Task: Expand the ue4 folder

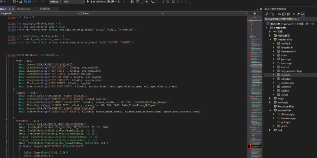Action: (270, 130)
